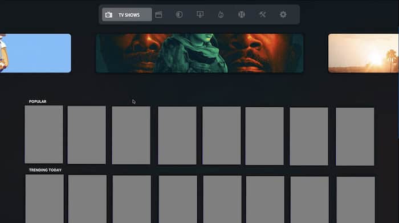
Task: Open the settings gear icon
Action: [283, 14]
